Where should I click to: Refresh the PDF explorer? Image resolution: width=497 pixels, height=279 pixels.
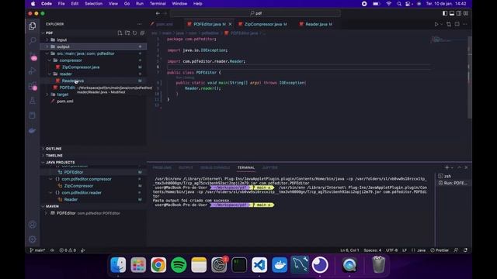[x=135, y=33]
